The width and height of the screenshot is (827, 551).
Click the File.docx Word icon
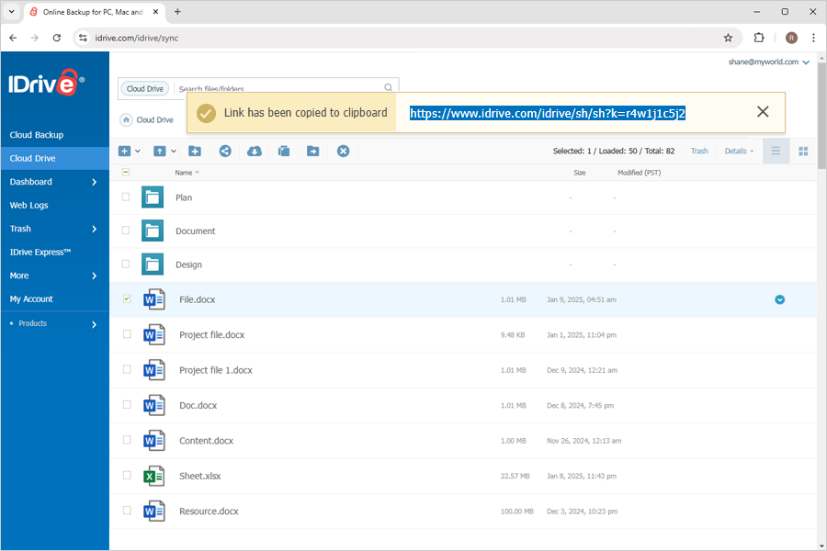coord(154,299)
